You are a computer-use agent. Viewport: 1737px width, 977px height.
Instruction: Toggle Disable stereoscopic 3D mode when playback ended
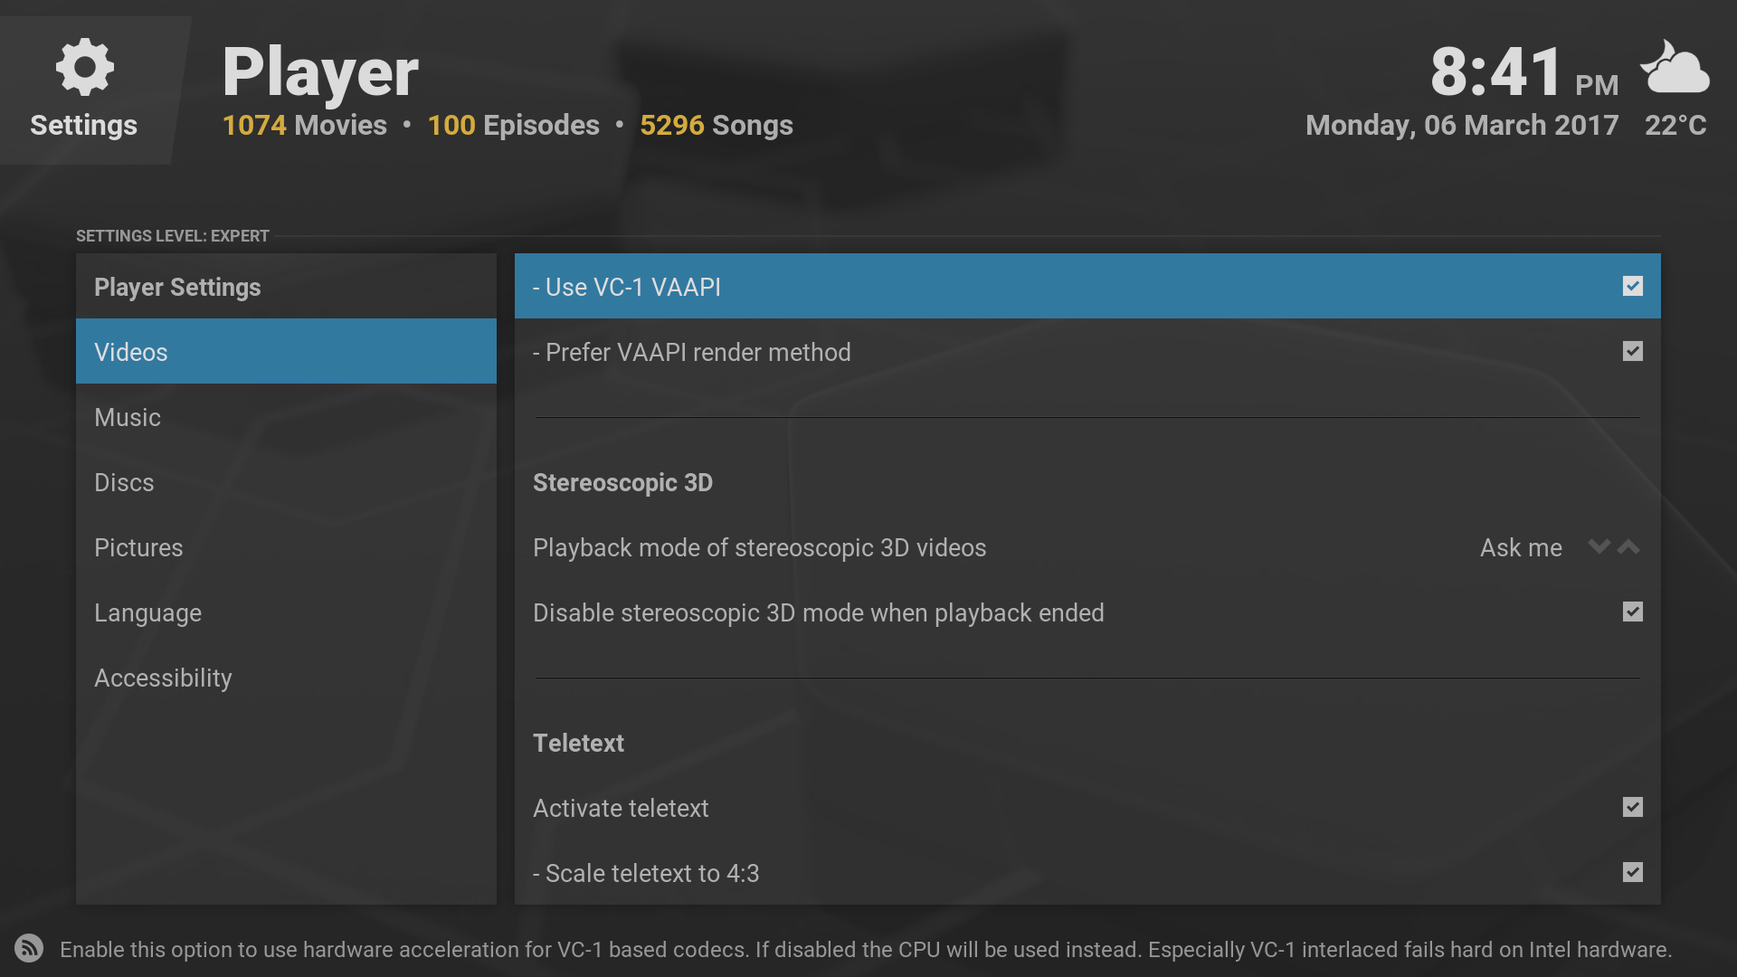[1632, 612]
